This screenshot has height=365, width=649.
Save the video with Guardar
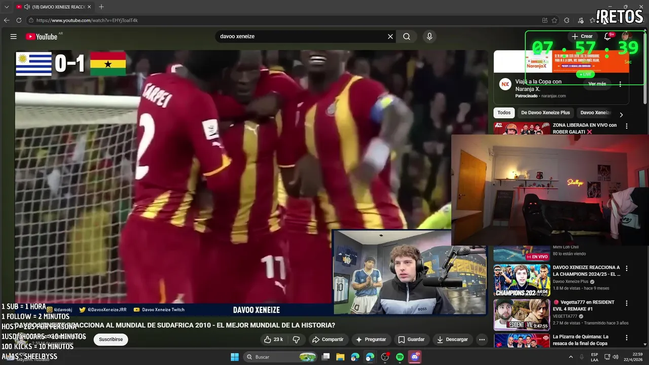coord(411,339)
